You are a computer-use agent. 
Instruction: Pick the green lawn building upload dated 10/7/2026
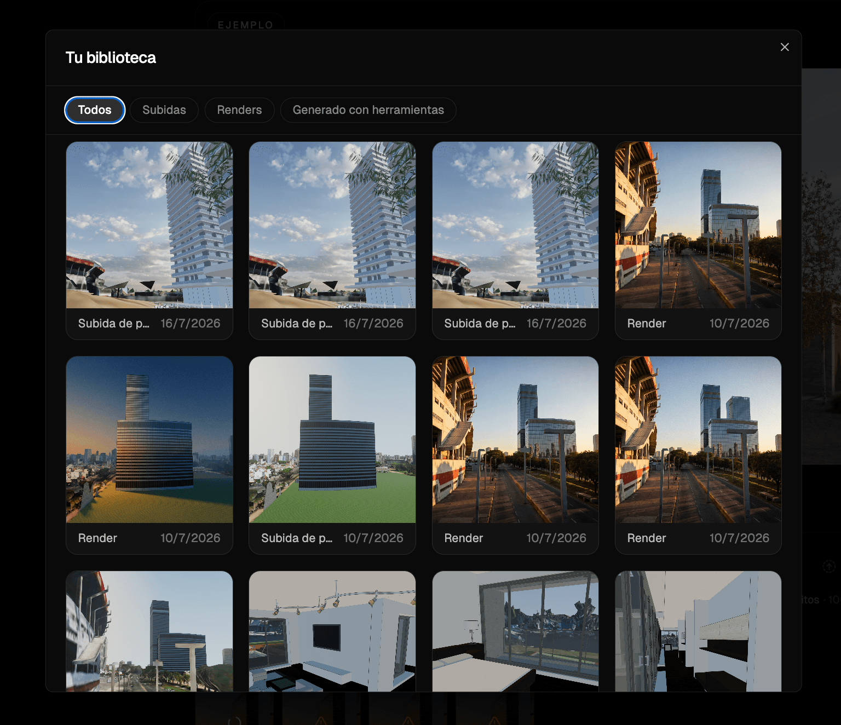click(x=332, y=456)
